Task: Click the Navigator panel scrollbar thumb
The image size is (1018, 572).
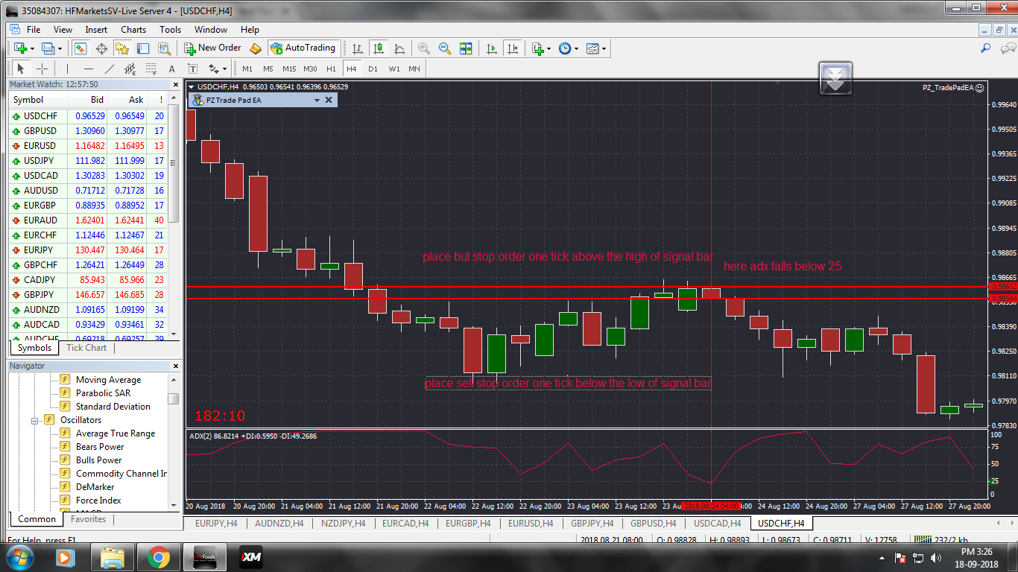Action: click(173, 398)
